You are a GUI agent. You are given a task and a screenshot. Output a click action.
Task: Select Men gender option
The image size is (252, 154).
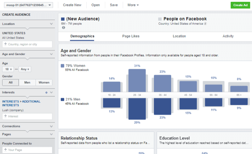[27, 83]
